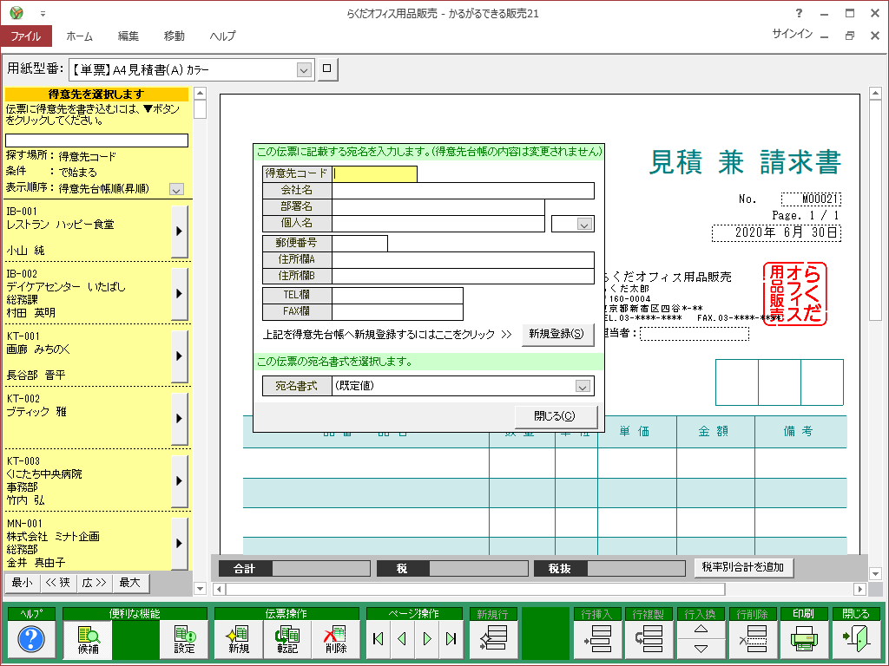Open the 候補 candidates tool
Image resolution: width=889 pixels, height=666 pixels.
88,640
